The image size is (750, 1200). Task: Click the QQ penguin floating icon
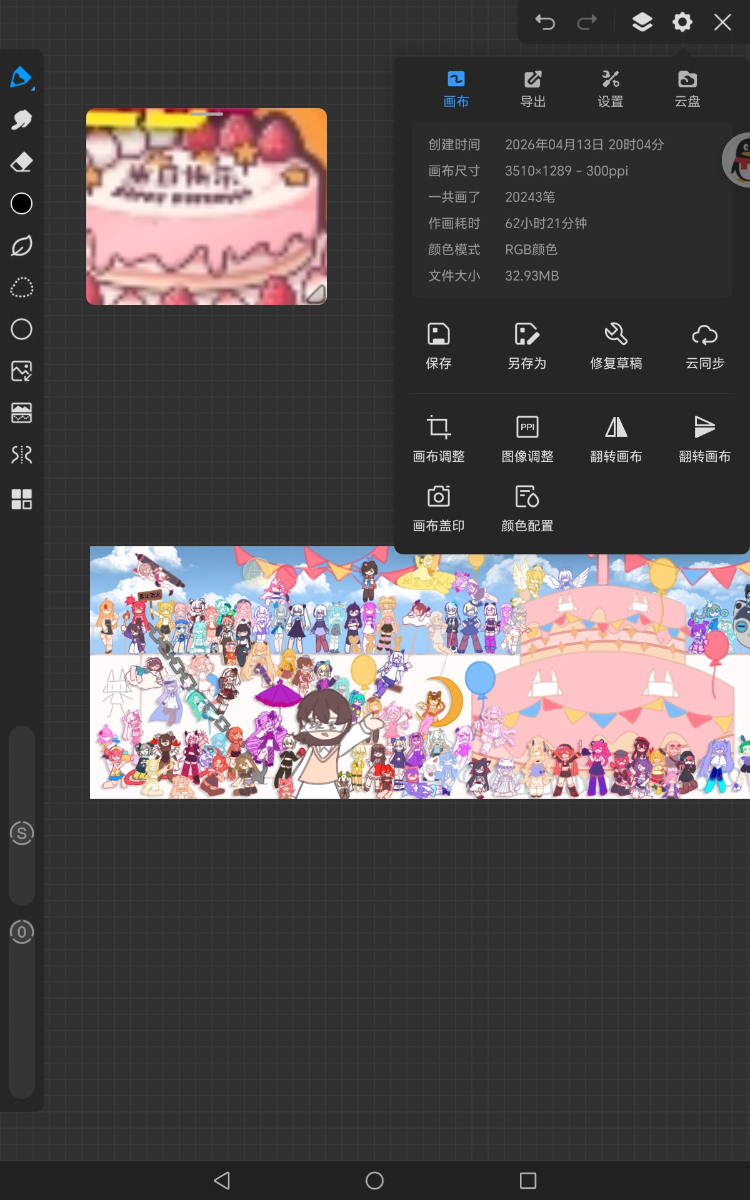[x=737, y=160]
